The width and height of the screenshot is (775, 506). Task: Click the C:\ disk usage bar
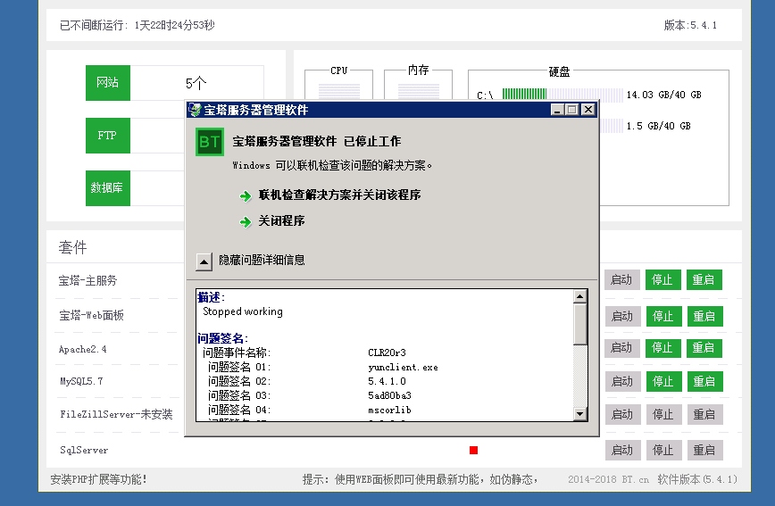[x=562, y=95]
